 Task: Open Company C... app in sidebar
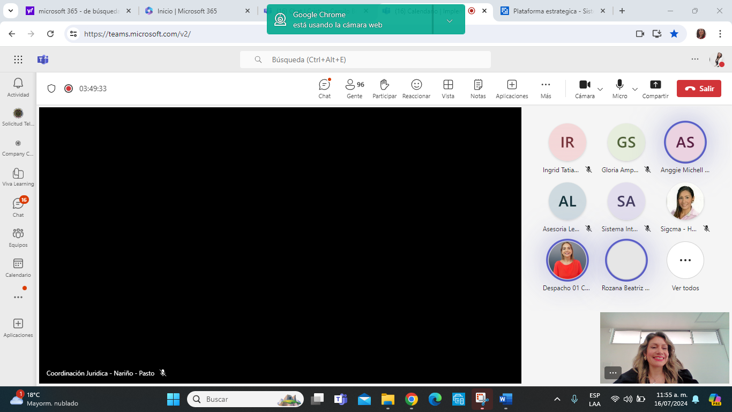pyautogui.click(x=18, y=147)
